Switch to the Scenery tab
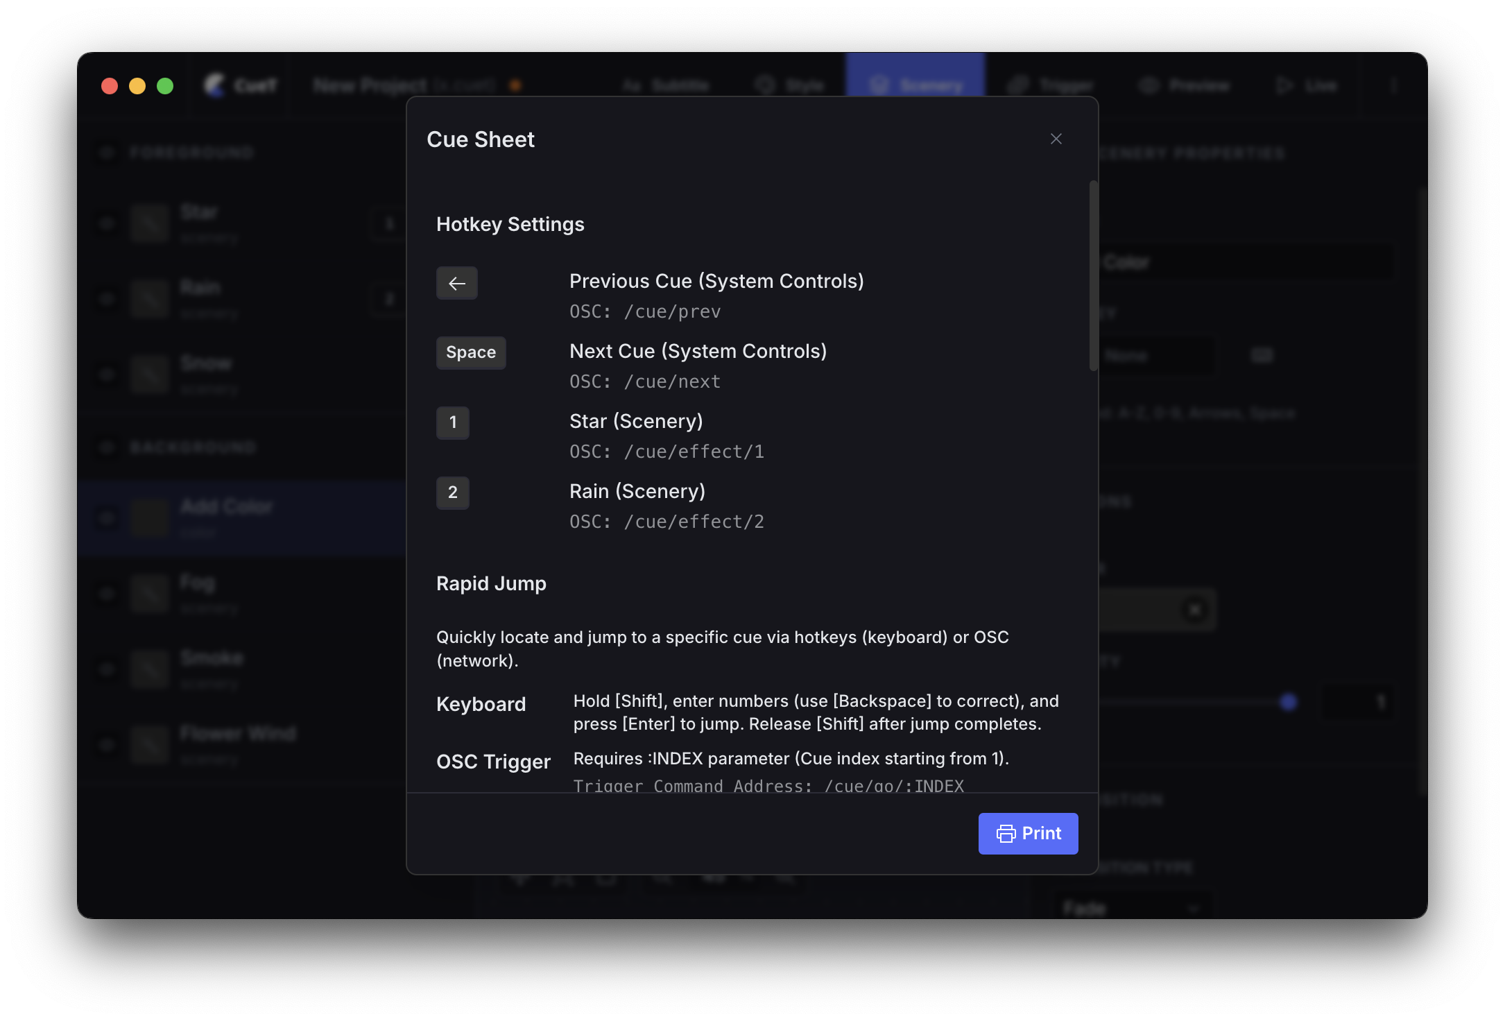 [915, 85]
